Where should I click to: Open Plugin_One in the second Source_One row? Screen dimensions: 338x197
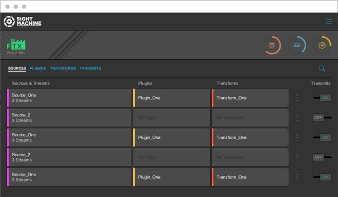point(171,137)
